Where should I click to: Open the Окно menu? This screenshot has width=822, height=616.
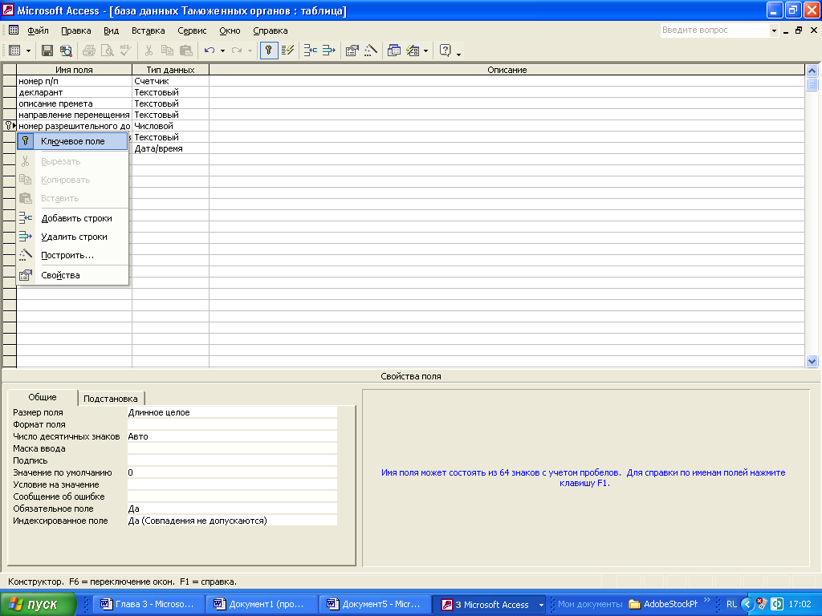click(x=230, y=30)
